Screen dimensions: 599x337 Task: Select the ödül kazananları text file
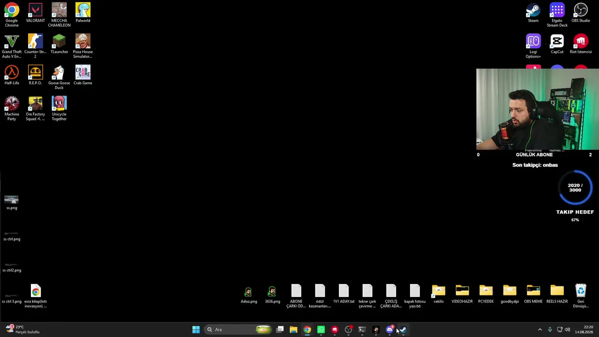(x=320, y=296)
